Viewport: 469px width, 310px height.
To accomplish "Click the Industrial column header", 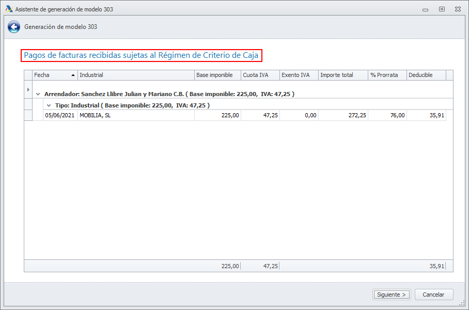I will pos(136,75).
